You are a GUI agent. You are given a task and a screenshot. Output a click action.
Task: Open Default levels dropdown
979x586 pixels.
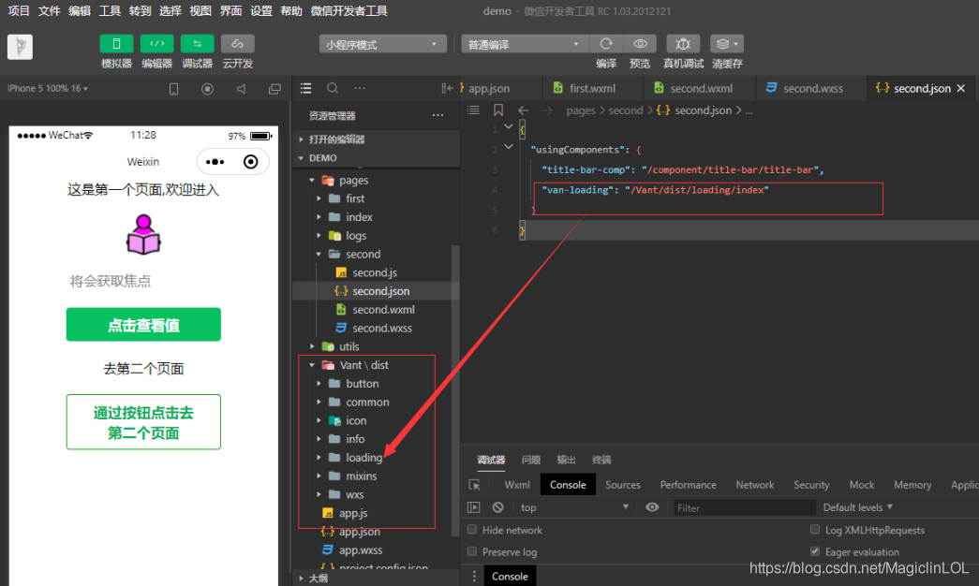point(858,507)
